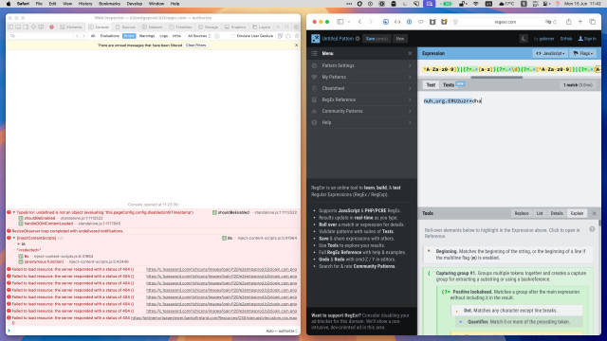Open the Flags dropdown
Viewport: 607px width, 341px height.
coord(582,53)
